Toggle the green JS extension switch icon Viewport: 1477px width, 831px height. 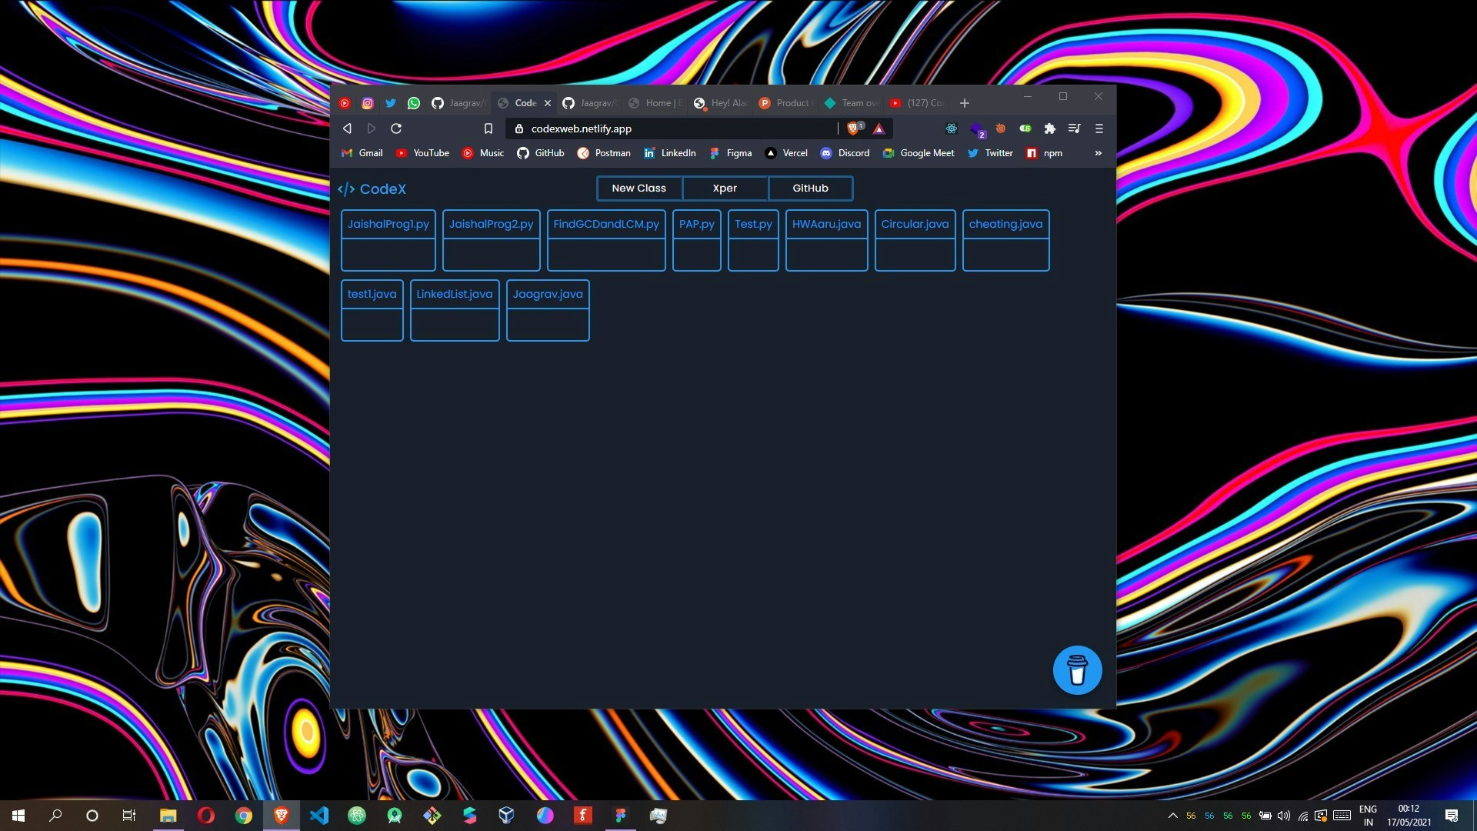[x=1025, y=128]
